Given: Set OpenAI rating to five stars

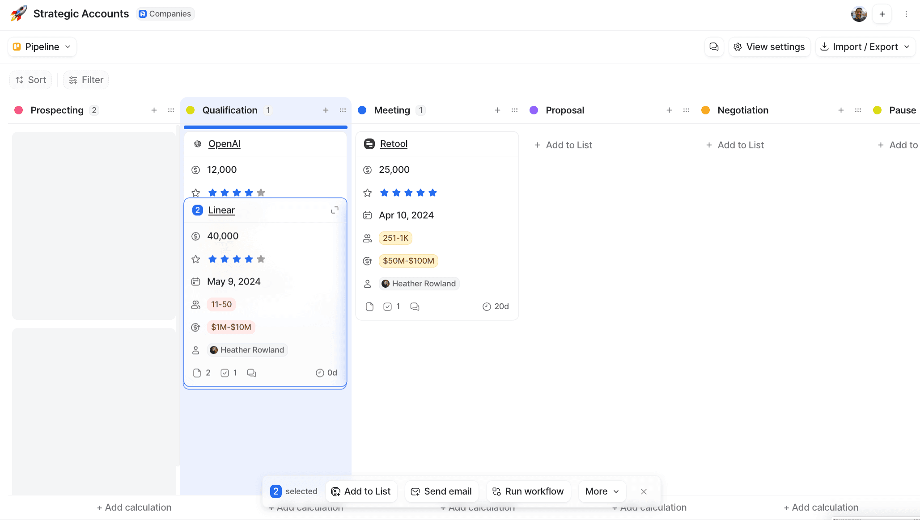Looking at the screenshot, I should [x=261, y=193].
